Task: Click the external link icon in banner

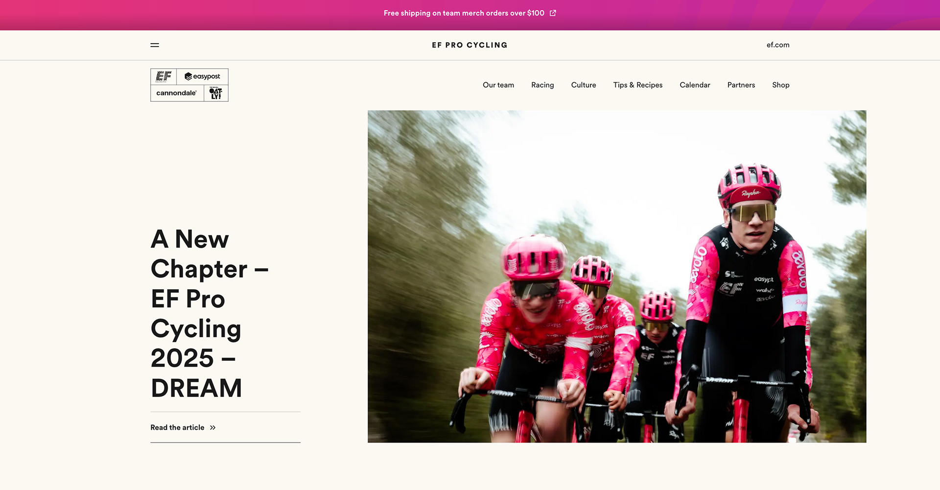Action: (553, 13)
